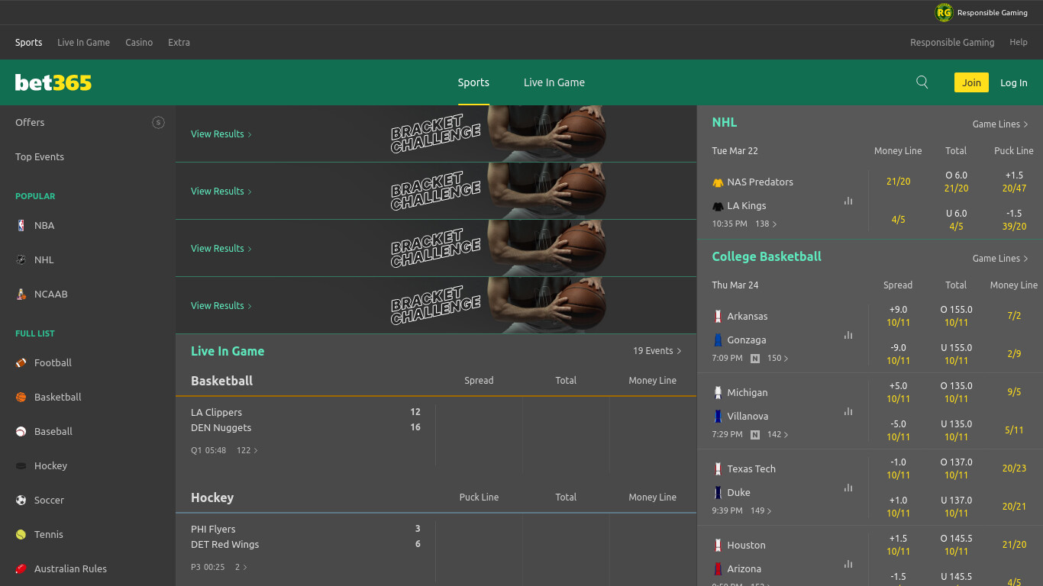Viewport: 1043px width, 586px height.
Task: Click the Tennis ball icon
Action: click(21, 534)
